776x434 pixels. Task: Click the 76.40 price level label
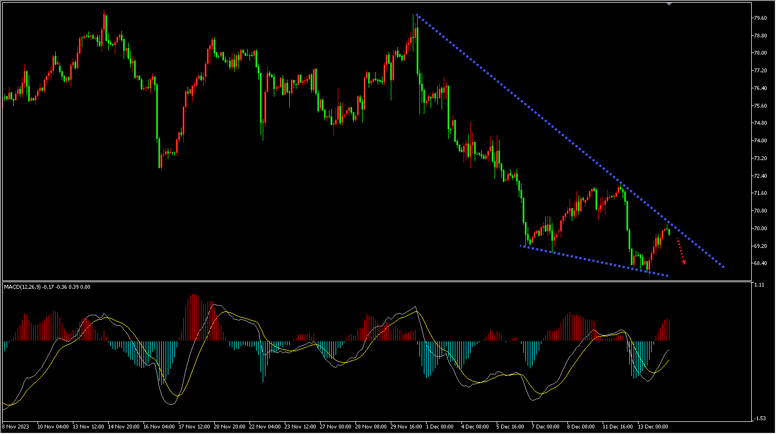[759, 88]
